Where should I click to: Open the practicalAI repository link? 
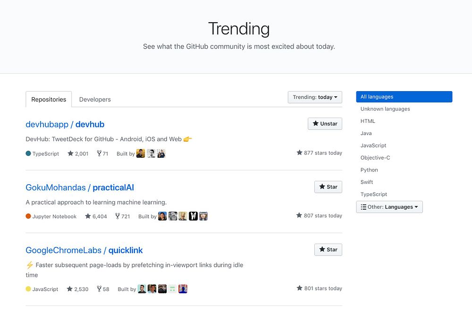point(113,187)
